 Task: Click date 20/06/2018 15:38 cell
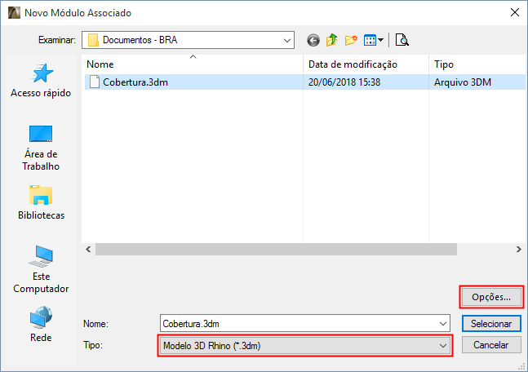click(x=344, y=82)
